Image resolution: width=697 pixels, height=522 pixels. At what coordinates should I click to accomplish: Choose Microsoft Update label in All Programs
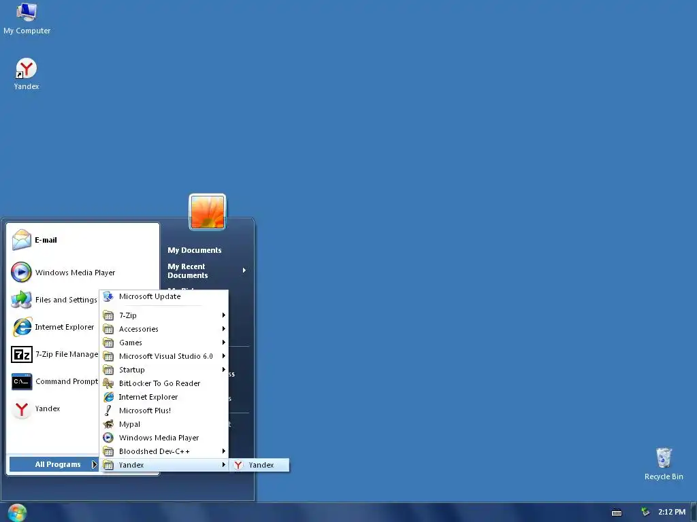click(x=150, y=296)
